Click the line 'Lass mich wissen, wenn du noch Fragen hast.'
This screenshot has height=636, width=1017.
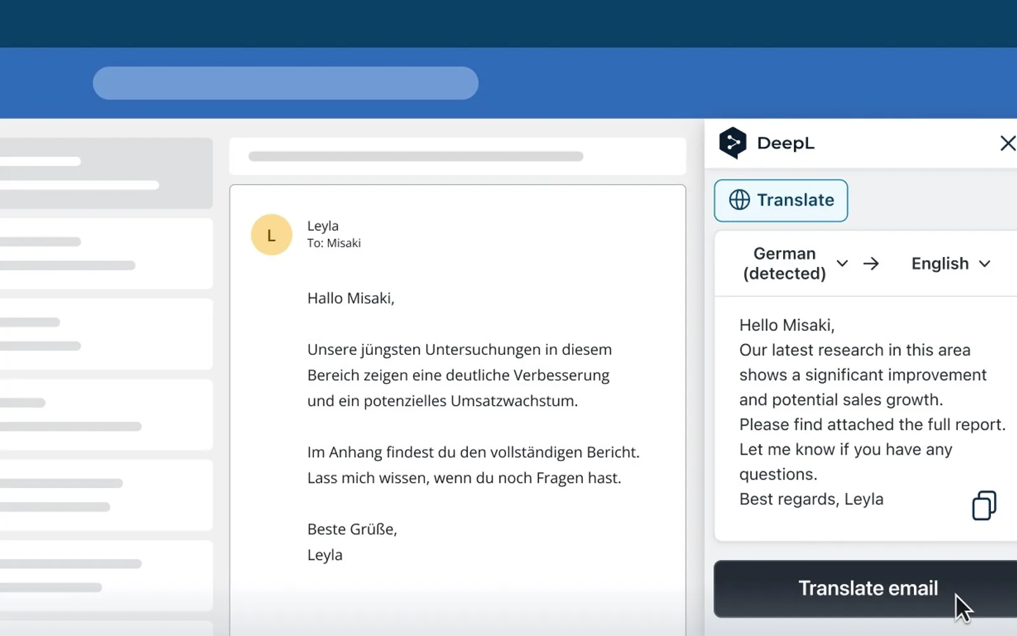464,478
